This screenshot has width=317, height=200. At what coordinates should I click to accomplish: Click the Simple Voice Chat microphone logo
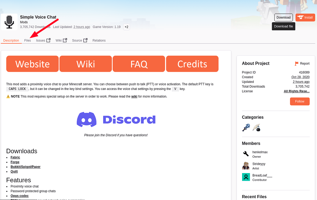coord(9,22)
